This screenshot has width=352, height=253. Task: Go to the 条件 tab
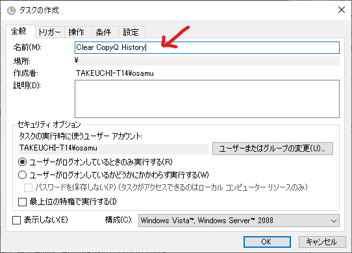click(103, 32)
